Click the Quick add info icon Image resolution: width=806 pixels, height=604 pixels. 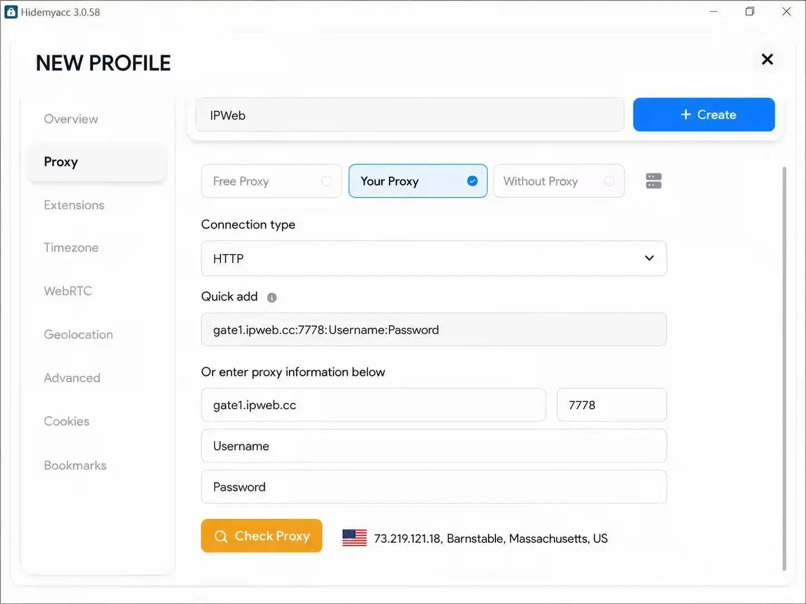[x=272, y=298]
